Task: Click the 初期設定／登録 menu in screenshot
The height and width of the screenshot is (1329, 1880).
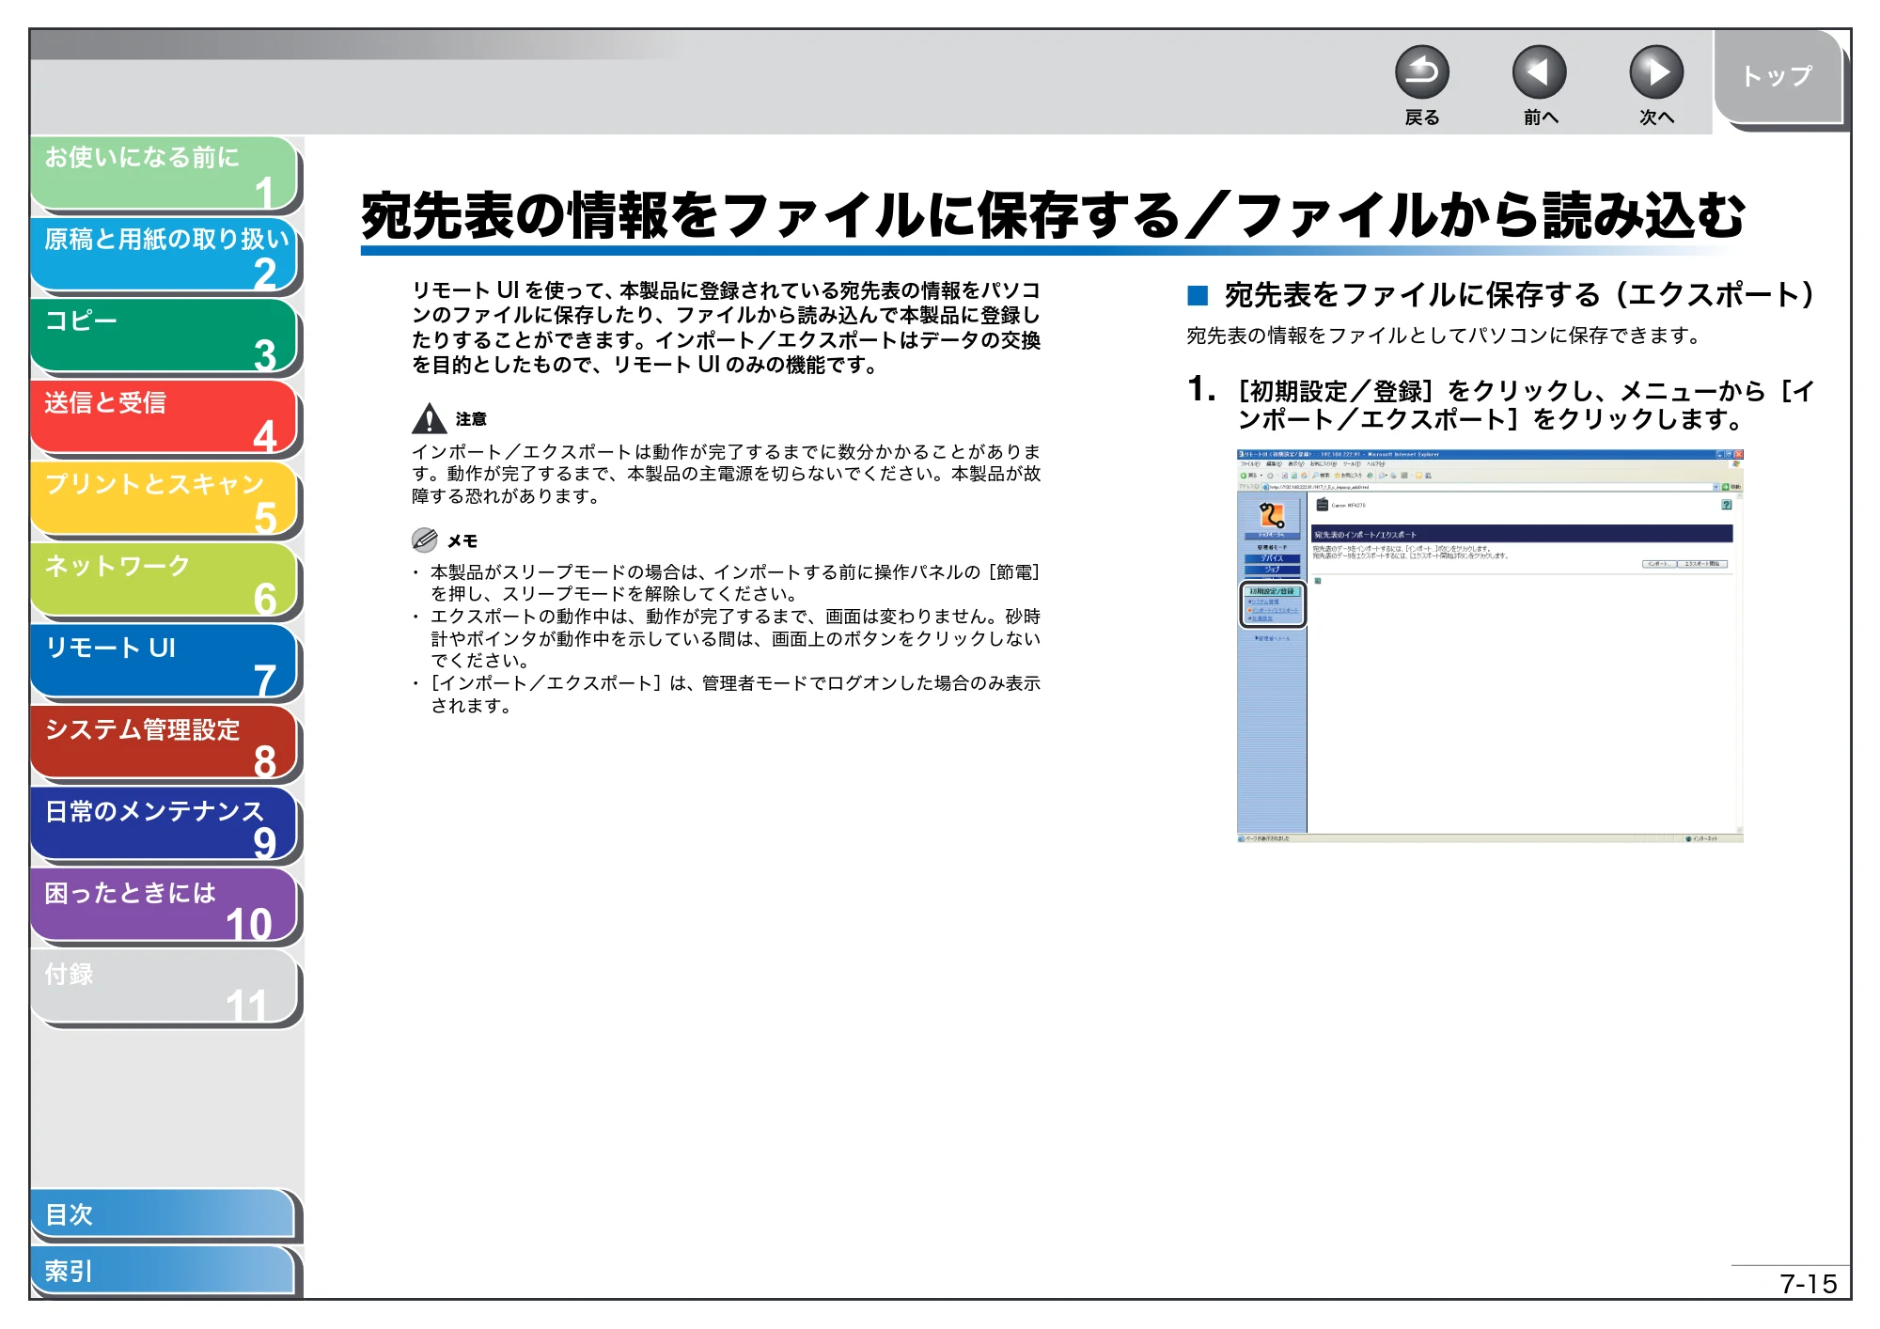Action: click(x=1273, y=591)
